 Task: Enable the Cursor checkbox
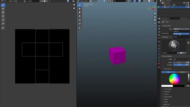(x=165, y=104)
